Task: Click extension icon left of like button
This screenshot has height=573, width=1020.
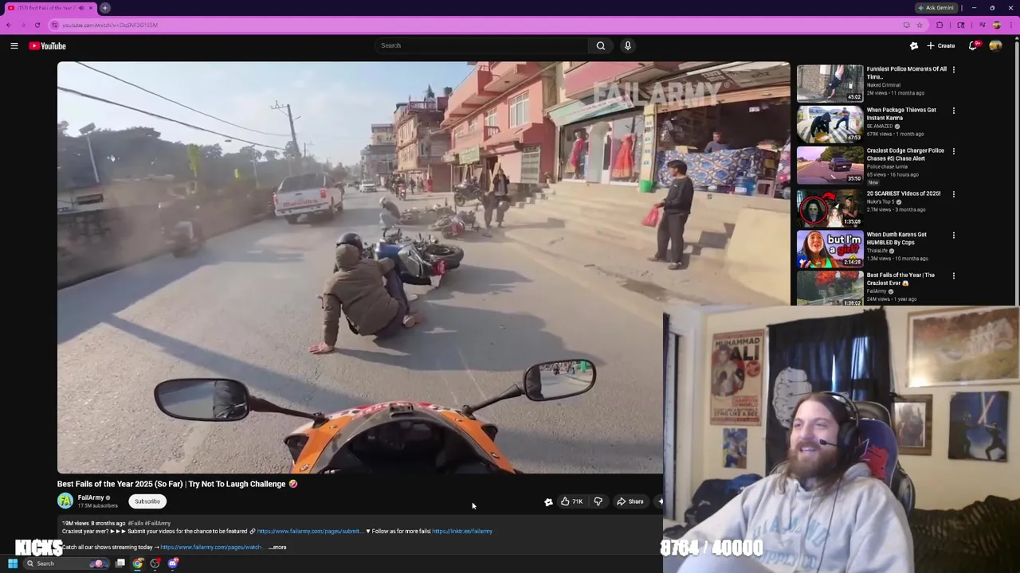Action: pos(548,501)
